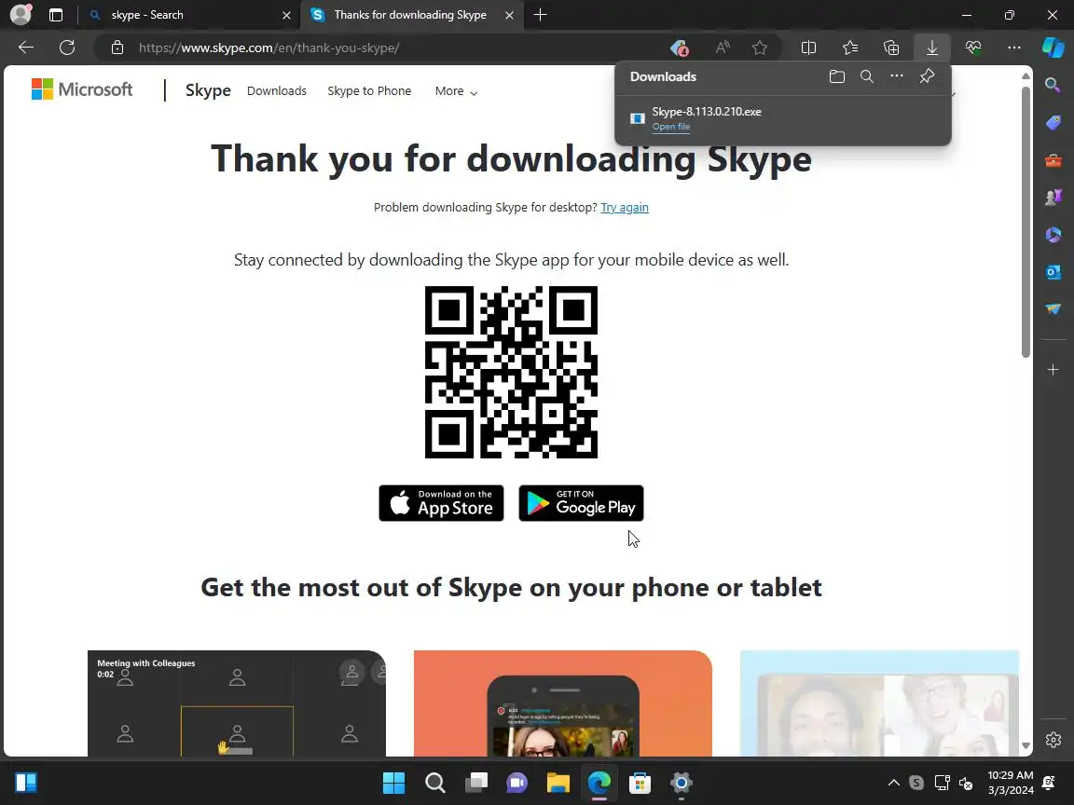Open Teams Chat taskbar icon
1074x805 pixels.
click(x=517, y=783)
